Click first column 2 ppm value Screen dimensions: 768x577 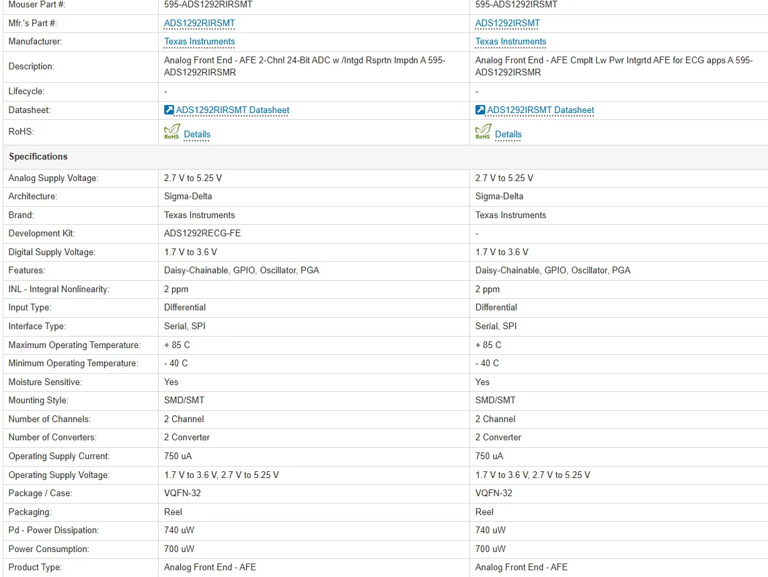(176, 290)
